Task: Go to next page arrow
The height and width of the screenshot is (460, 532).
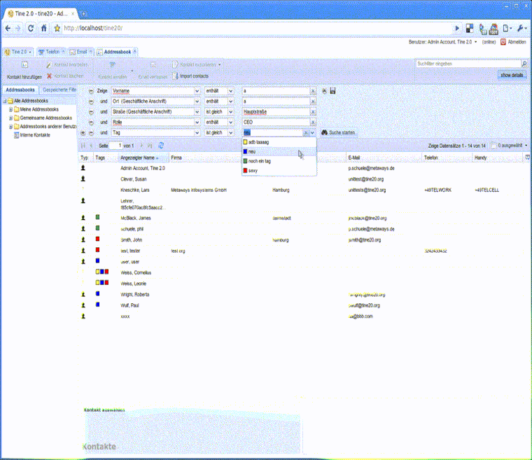Action: click(141, 146)
